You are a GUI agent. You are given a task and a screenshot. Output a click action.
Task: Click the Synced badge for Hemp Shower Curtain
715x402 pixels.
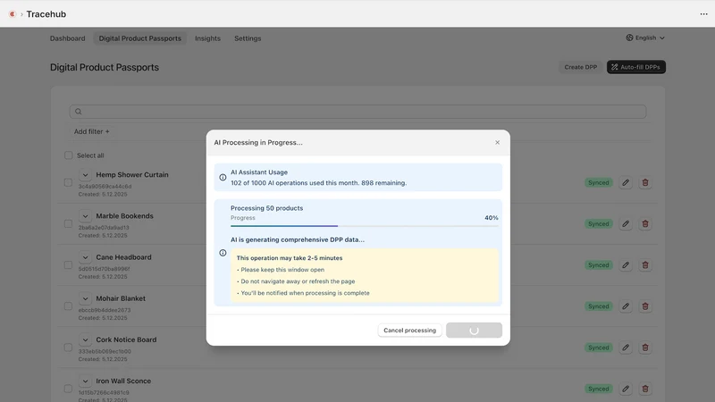click(x=598, y=183)
